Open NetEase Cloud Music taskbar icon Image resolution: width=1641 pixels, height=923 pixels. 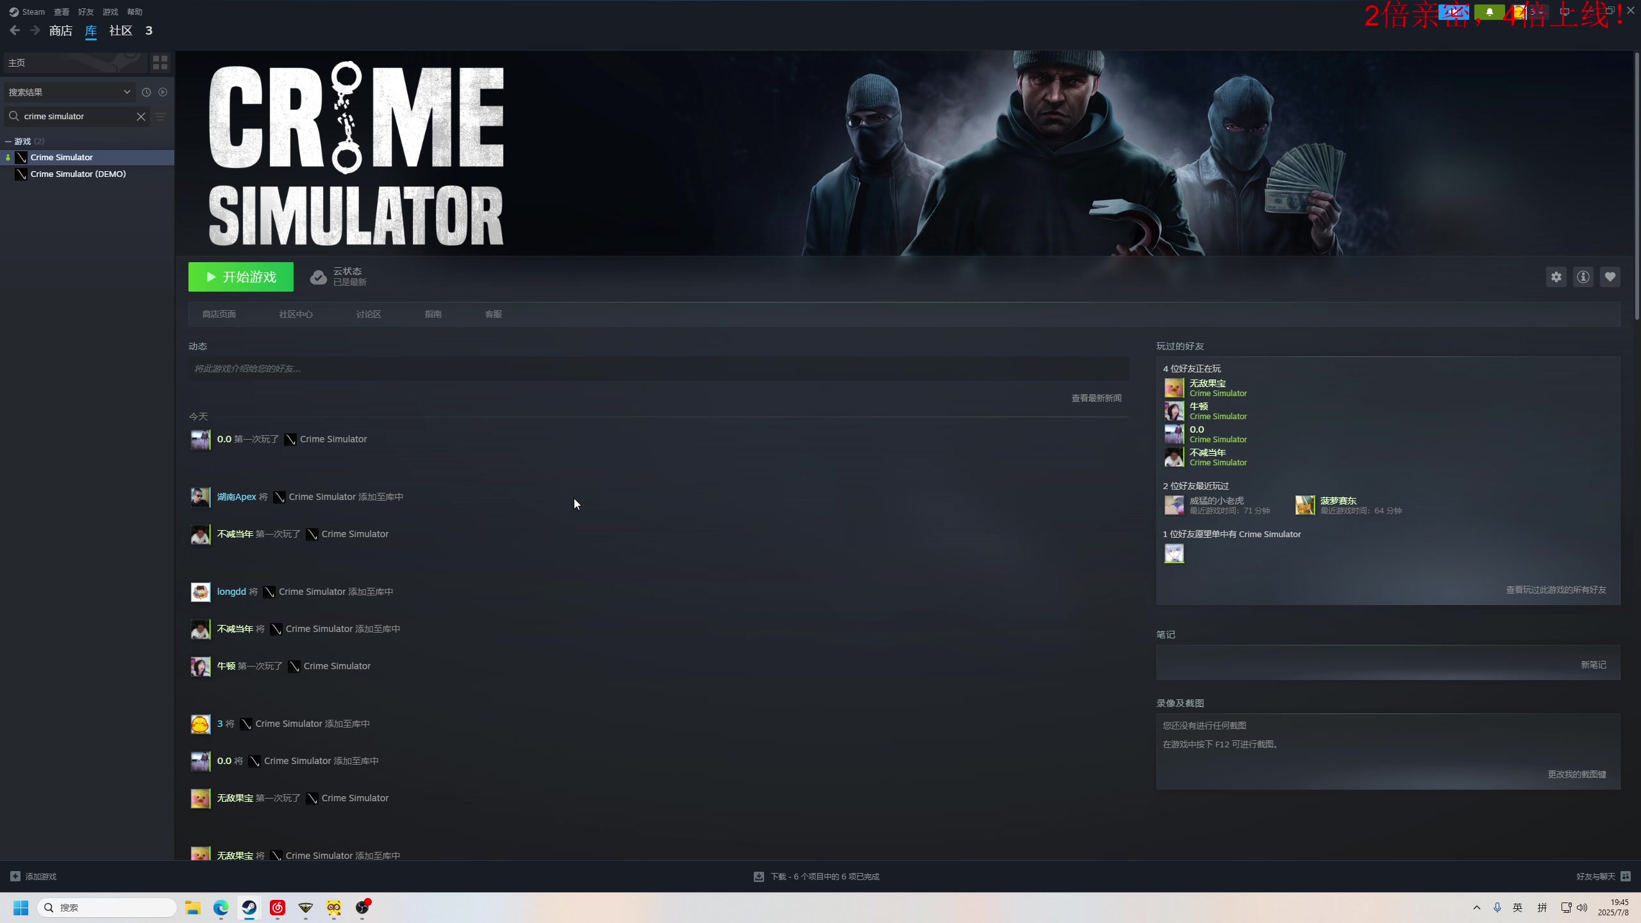tap(278, 908)
